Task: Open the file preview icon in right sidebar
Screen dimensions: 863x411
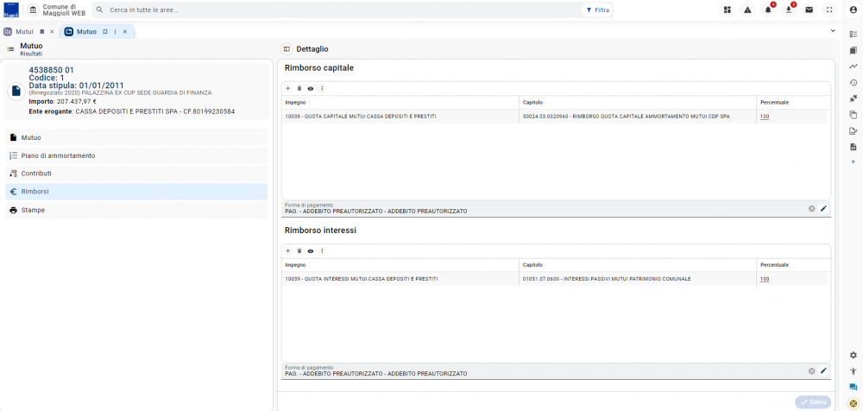Action: coord(854,147)
